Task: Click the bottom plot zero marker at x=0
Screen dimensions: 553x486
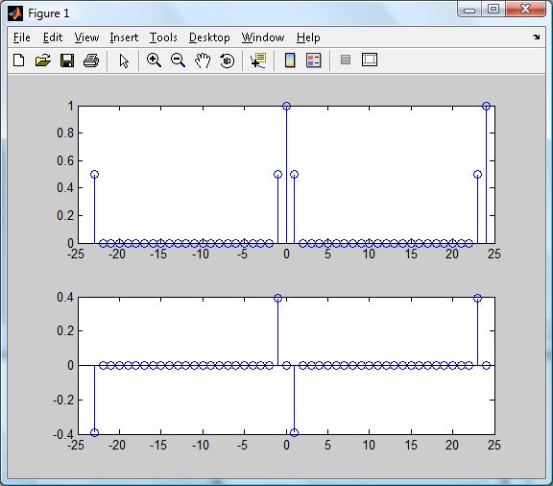Action: tap(286, 365)
